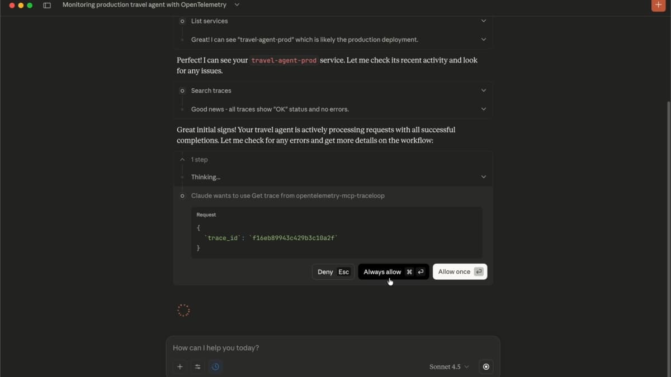Click the Deny button
This screenshot has height=377, width=671.
(x=333, y=271)
